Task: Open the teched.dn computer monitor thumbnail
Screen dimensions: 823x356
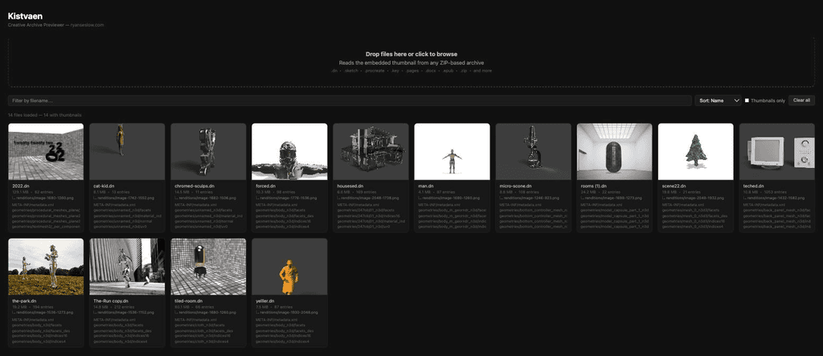Action: coord(777,152)
